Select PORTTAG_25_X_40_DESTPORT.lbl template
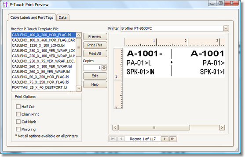The height and width of the screenshot is (158, 245). point(44,88)
